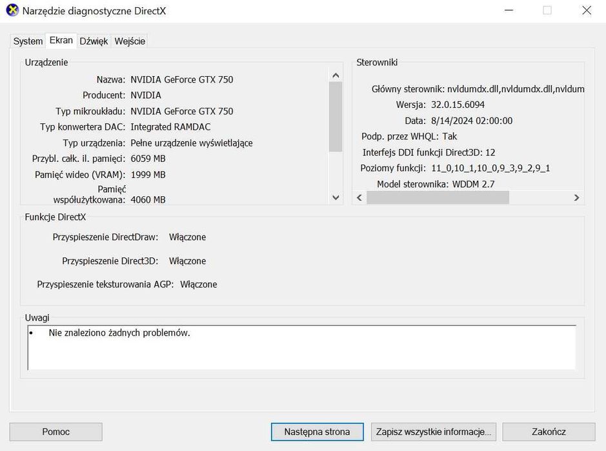Select the Ekran tab

[x=61, y=40]
